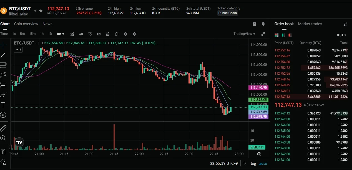Open the go-to-date calendar icon
The image size is (352, 170).
tap(108, 34)
